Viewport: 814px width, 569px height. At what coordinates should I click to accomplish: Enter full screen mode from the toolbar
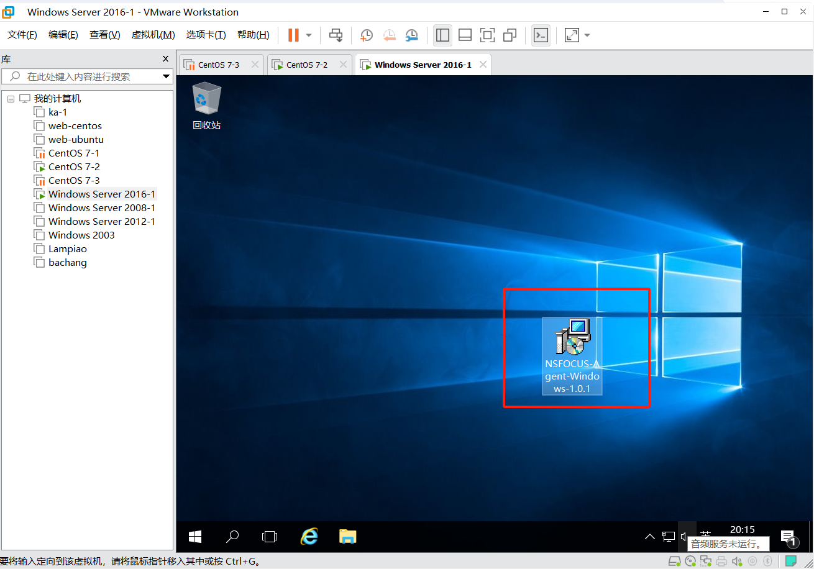coord(488,35)
